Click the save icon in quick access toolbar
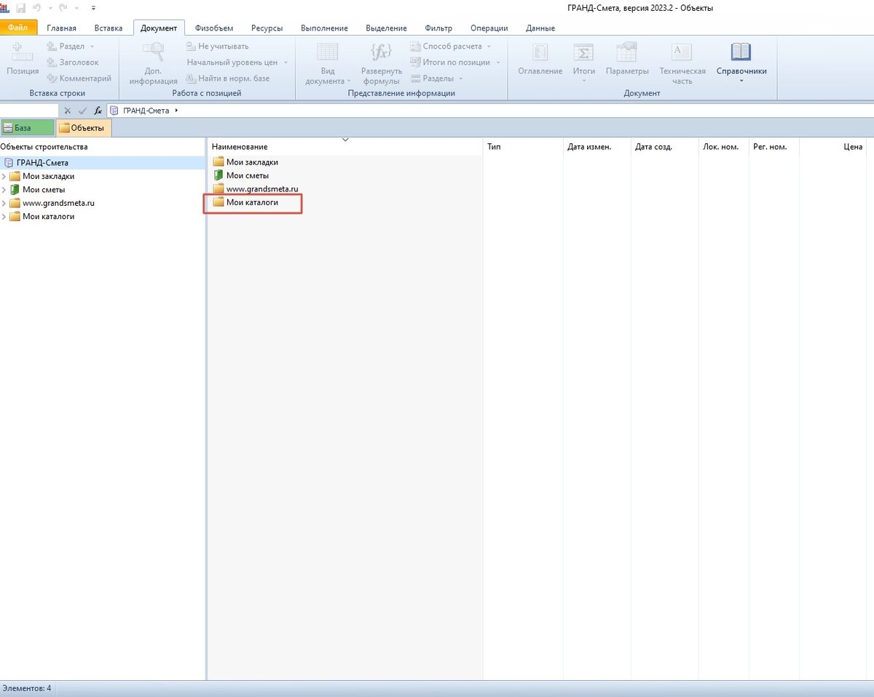The image size is (874, 697). (x=20, y=7)
